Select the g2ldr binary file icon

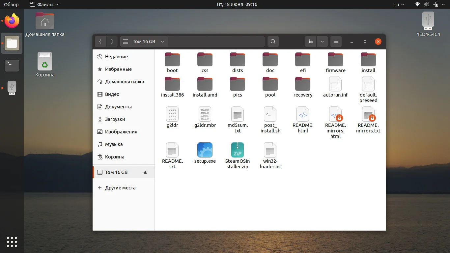(172, 114)
